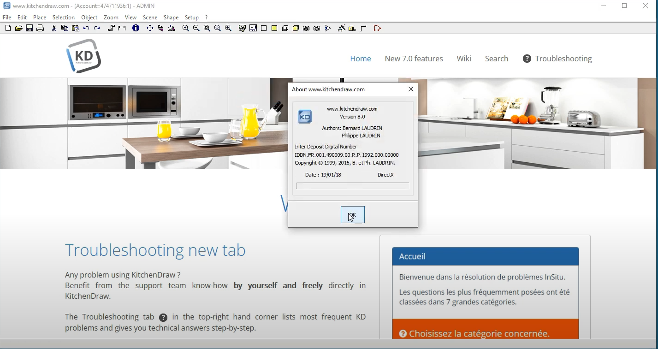
Task: Close the About www.kitchendraw.com dialog
Action: tap(410, 89)
